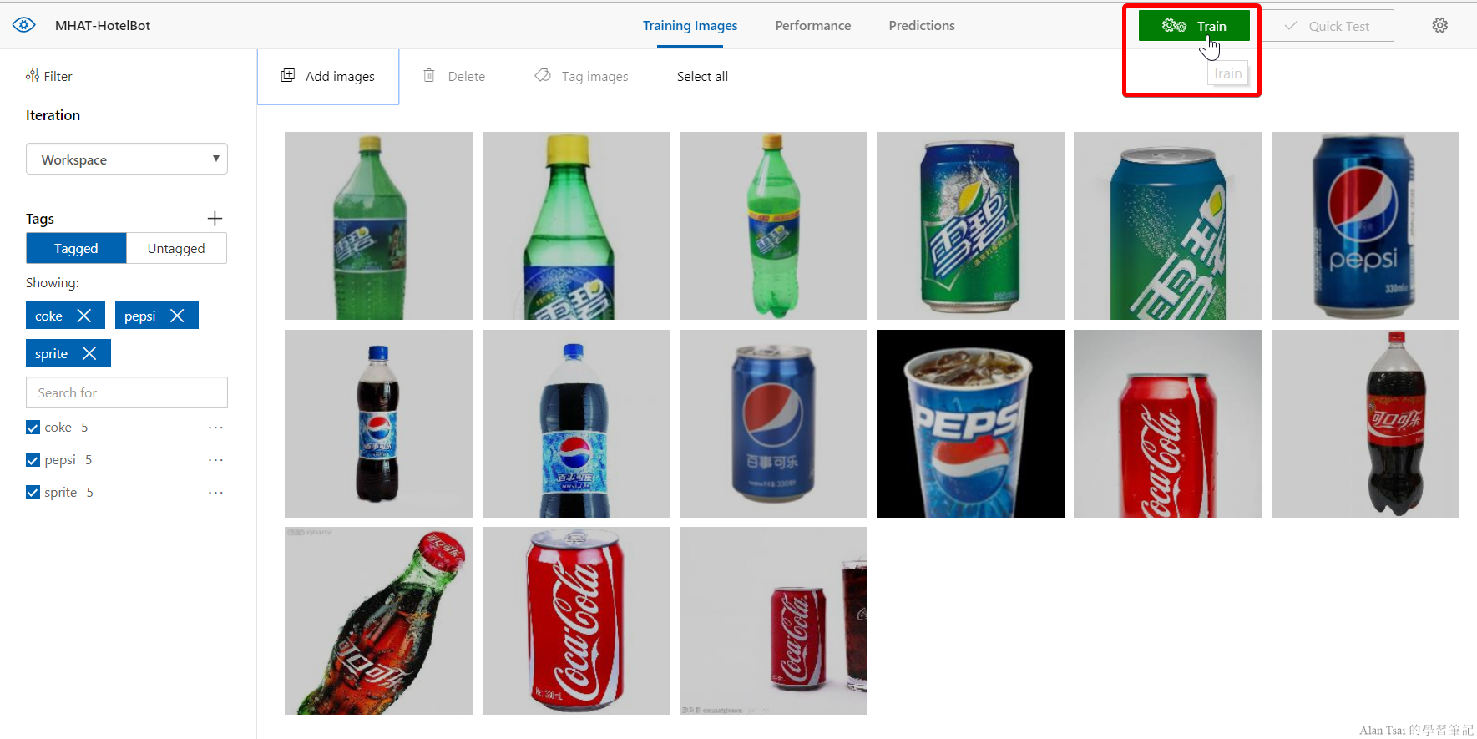
Task: Click the sprite text in Showing chip
Action: pos(51,353)
